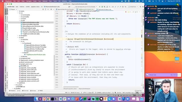
Task: Expand the profiles folder
Action: (x=13, y=89)
